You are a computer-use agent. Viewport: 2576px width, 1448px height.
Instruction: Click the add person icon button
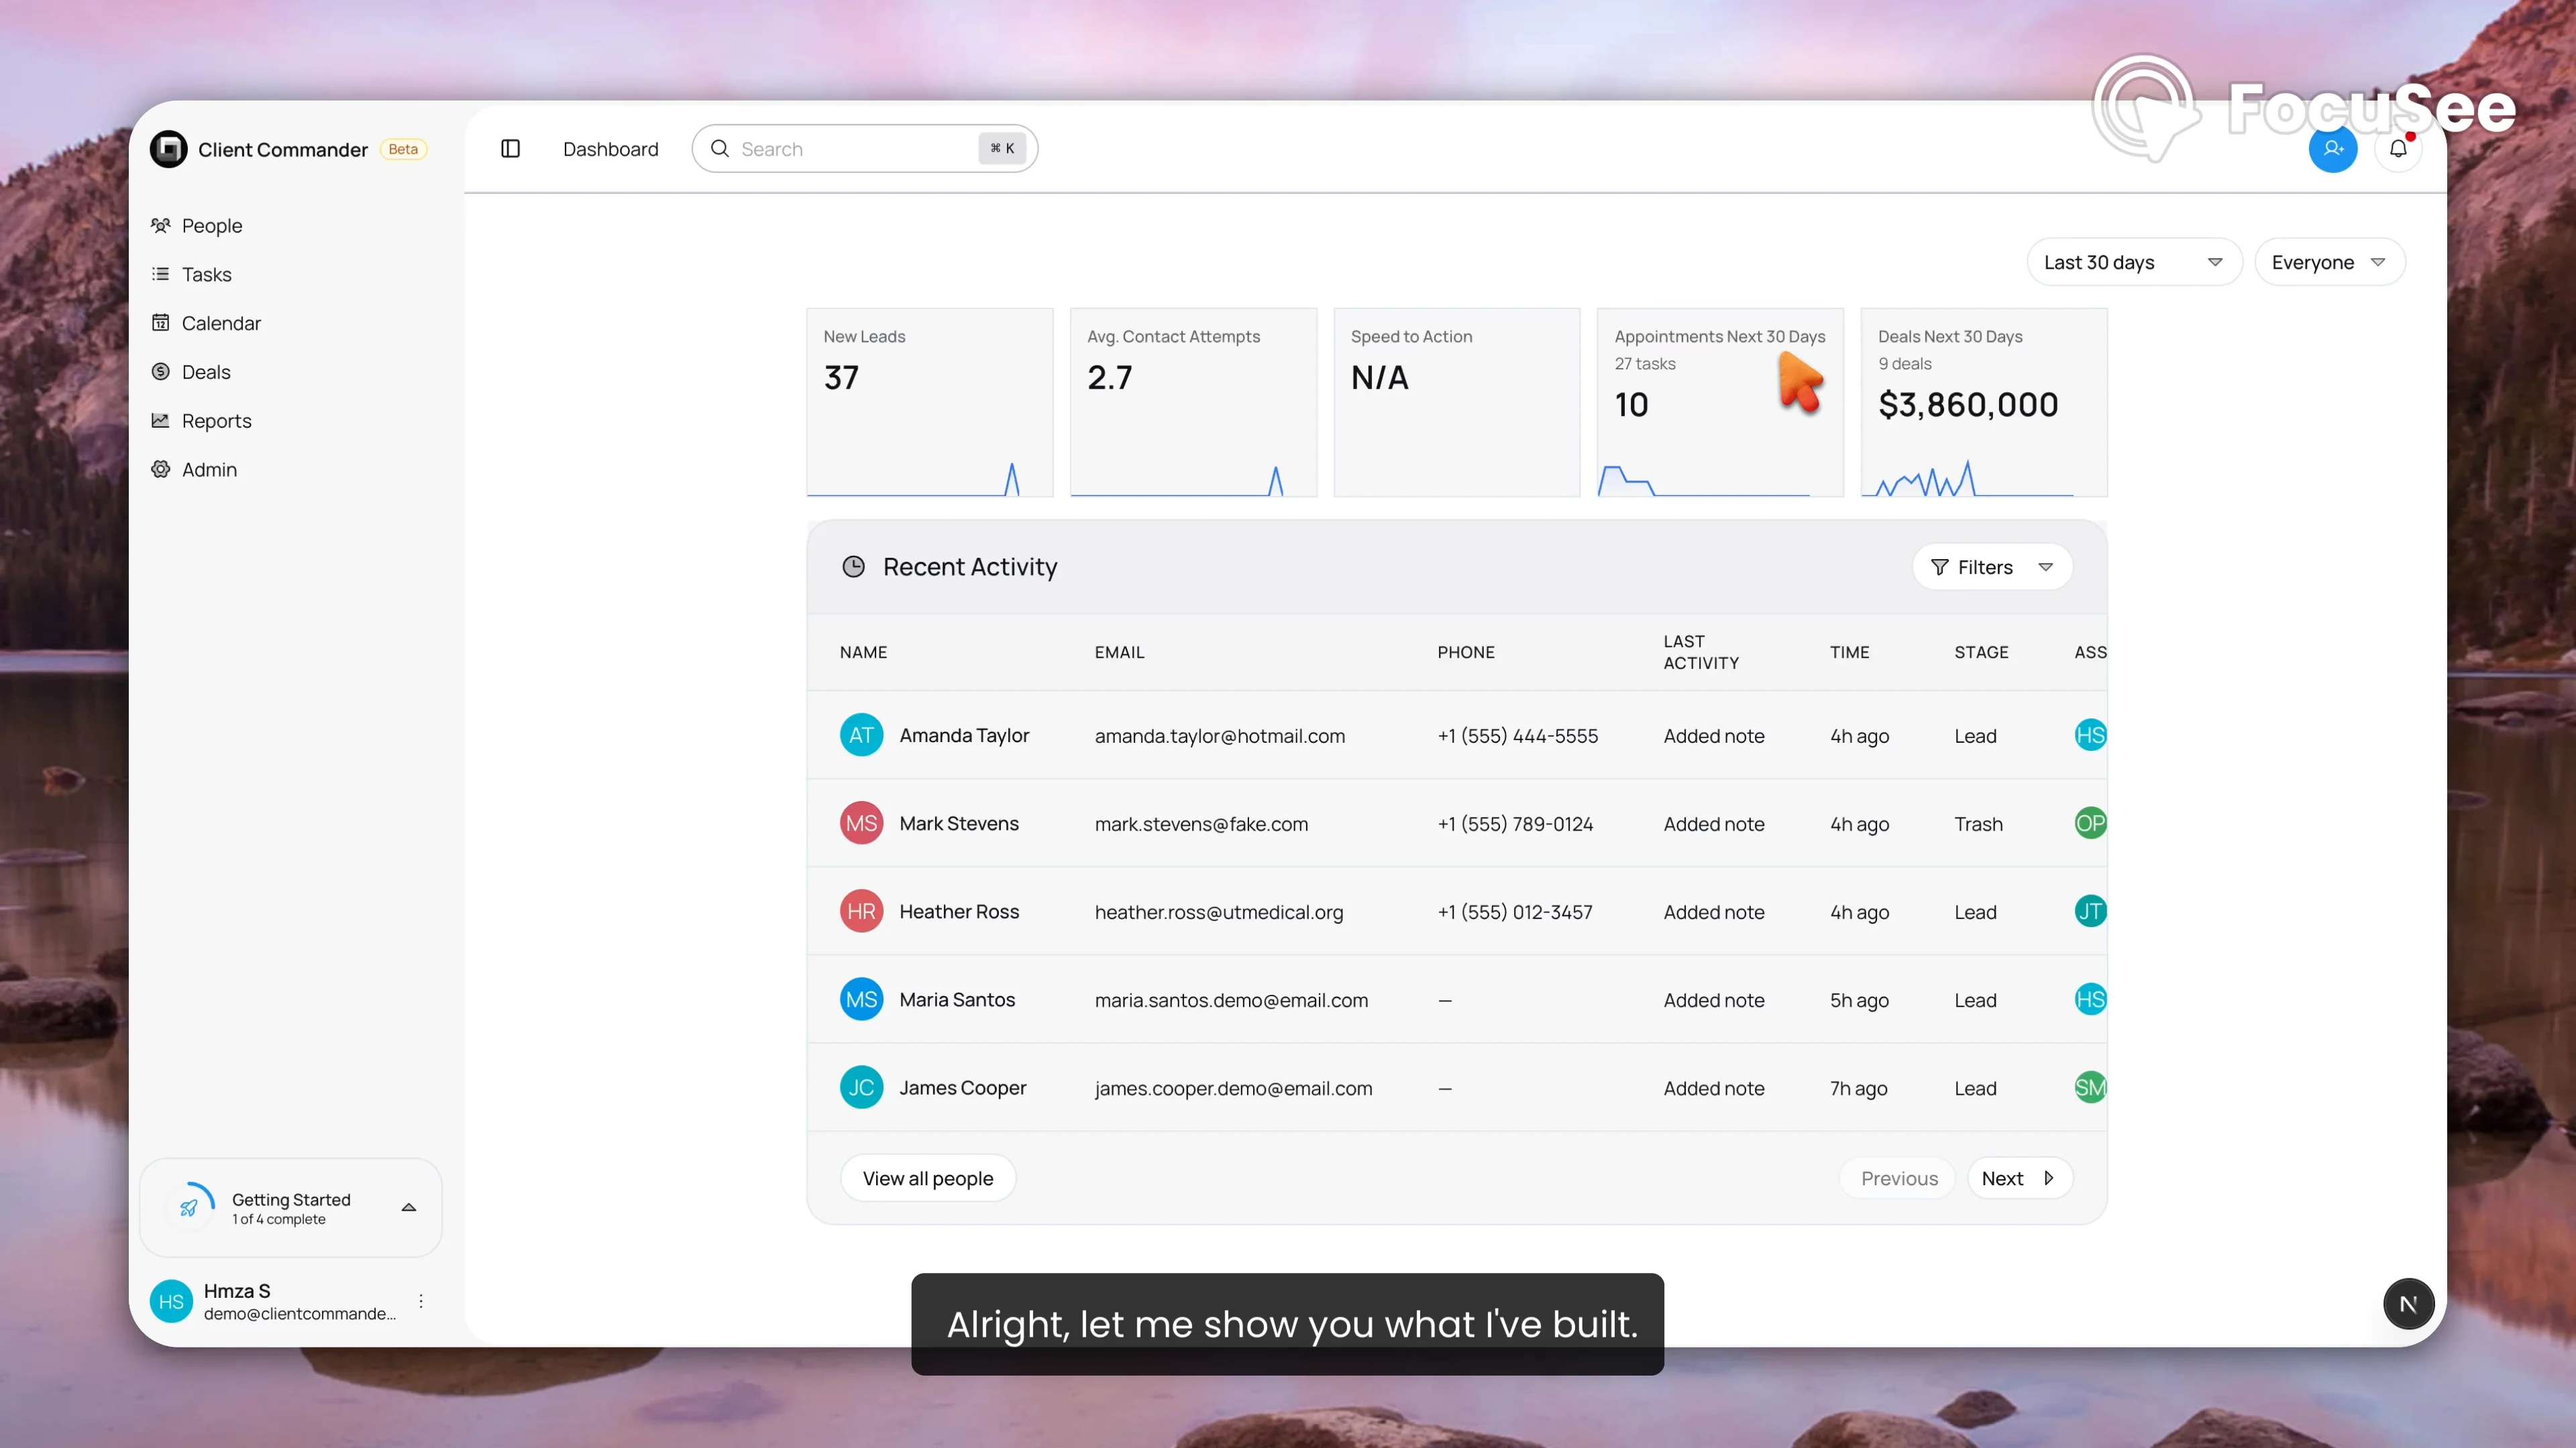(x=2332, y=149)
